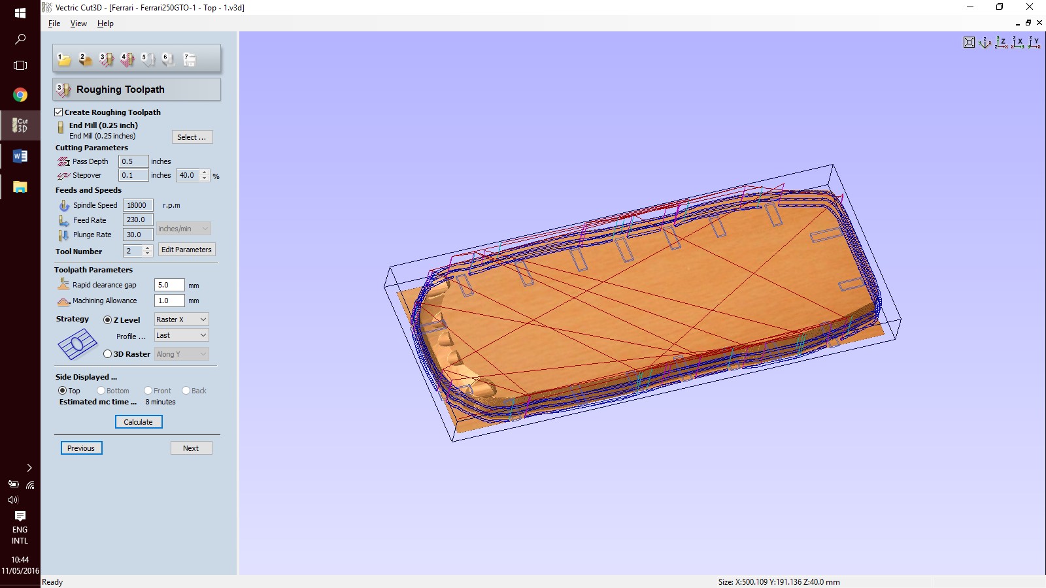This screenshot has width=1046, height=588.
Task: Open the Along Y raster dropdown
Action: pos(181,354)
